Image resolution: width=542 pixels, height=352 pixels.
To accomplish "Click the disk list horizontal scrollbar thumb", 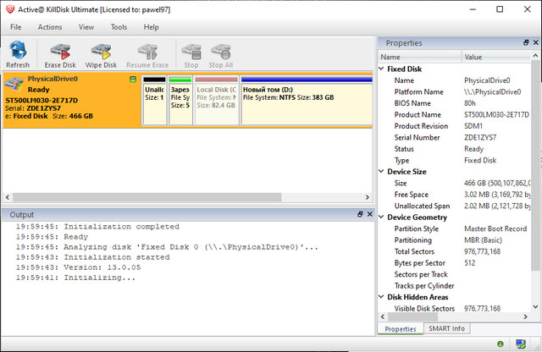I will click(x=147, y=197).
